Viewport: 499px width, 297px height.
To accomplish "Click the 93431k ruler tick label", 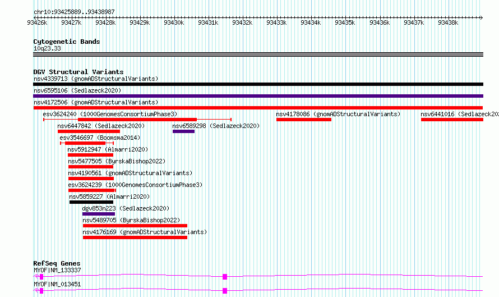I will point(208,22).
